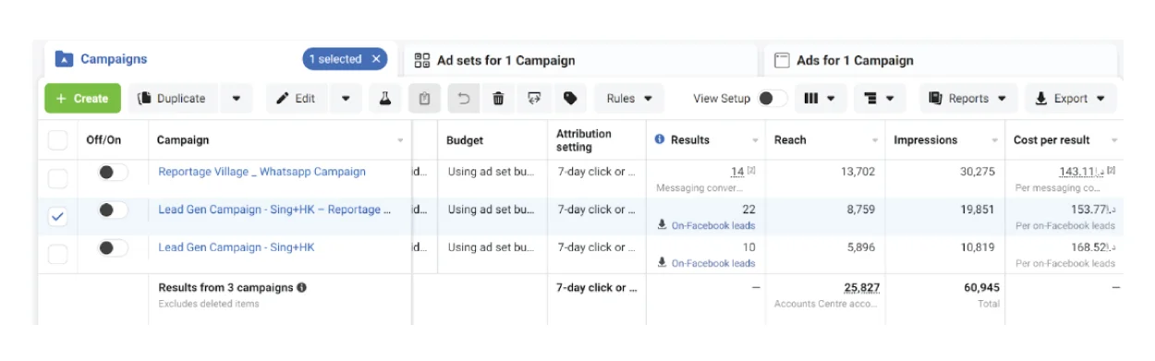Turn on Lead Gen Campaign - Sing+HK toggle
This screenshot has height=361, width=1155.
[x=113, y=247]
